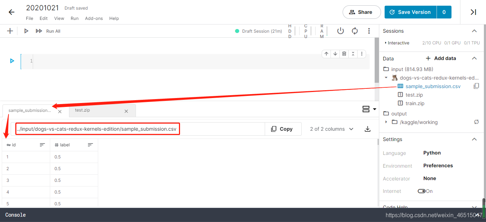Select train.zip in data tree
486x222 pixels.
[x=415, y=103]
